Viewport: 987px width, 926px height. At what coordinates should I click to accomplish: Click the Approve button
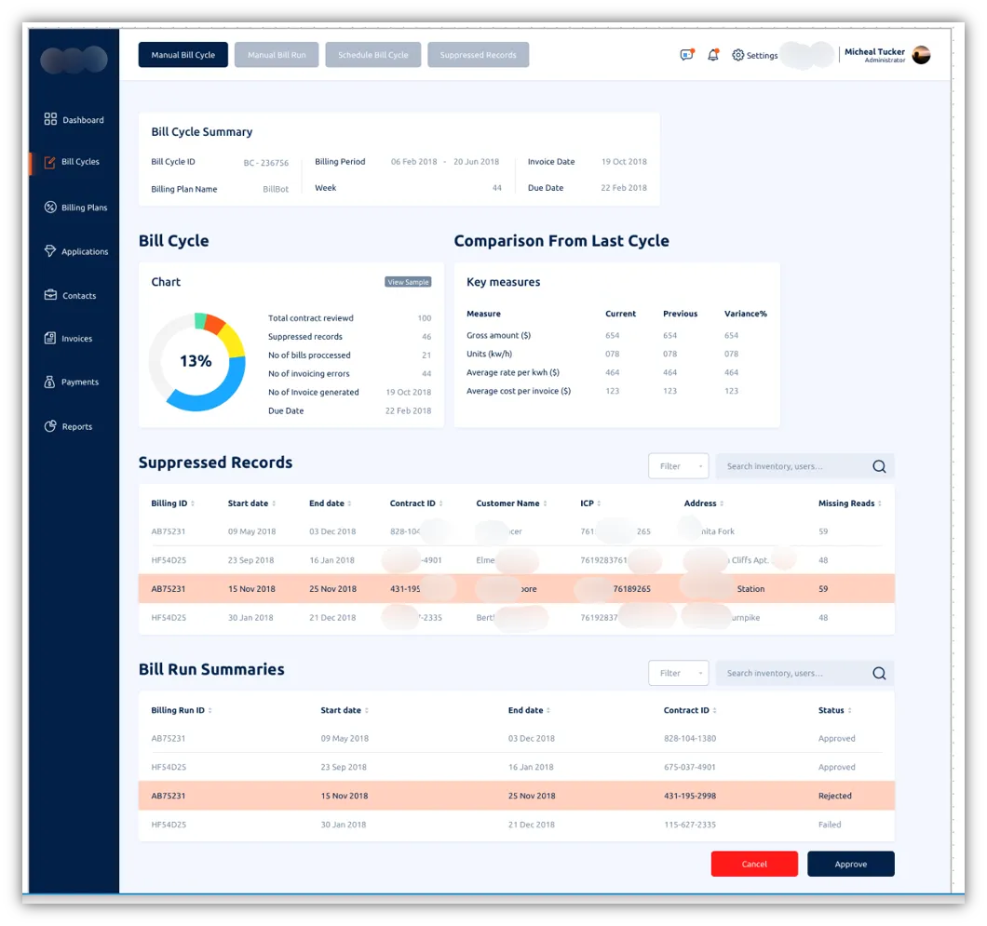[850, 864]
